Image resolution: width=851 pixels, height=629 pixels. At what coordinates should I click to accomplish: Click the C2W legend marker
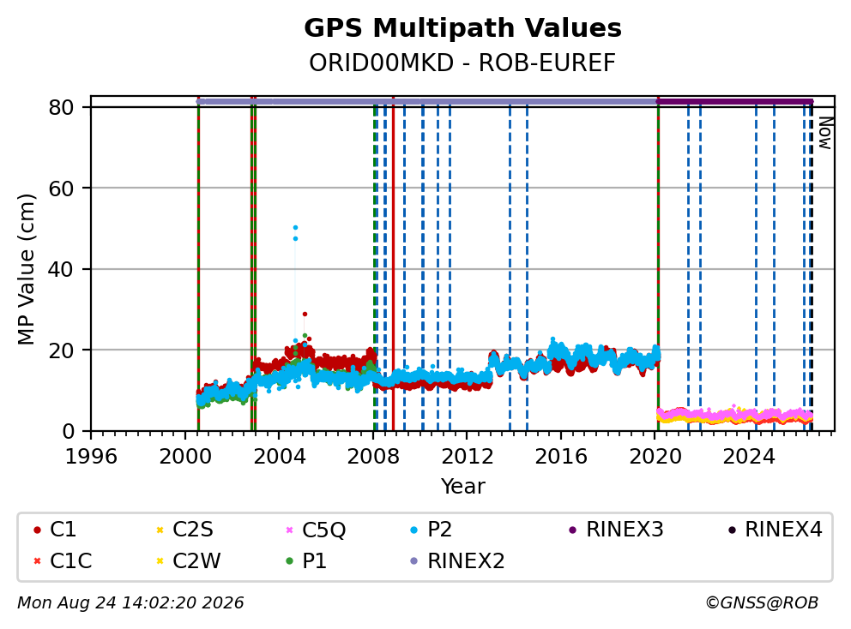click(160, 560)
